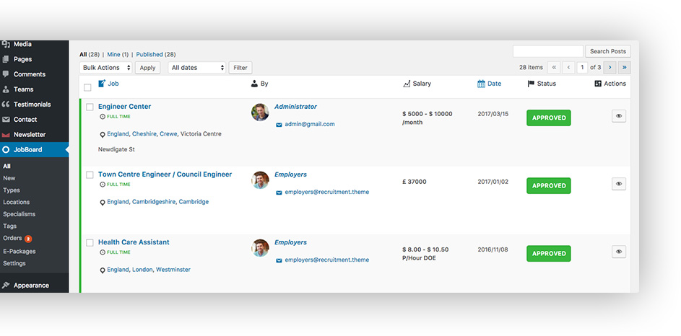This screenshot has height=336, width=681.
Task: Toggle the select-all checkbox in header
Action: [87, 87]
